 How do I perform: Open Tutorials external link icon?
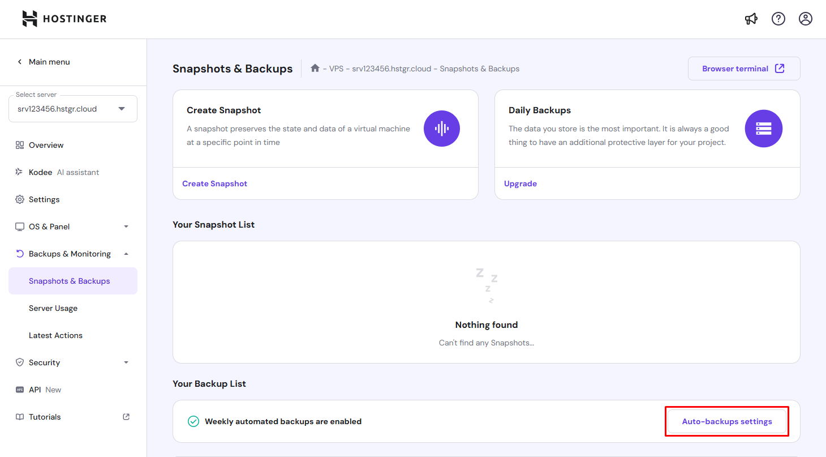point(126,417)
